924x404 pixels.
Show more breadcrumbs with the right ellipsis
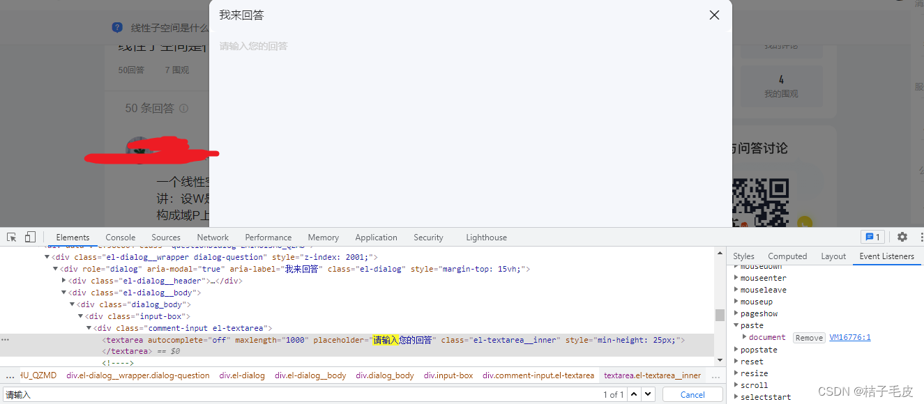715,376
